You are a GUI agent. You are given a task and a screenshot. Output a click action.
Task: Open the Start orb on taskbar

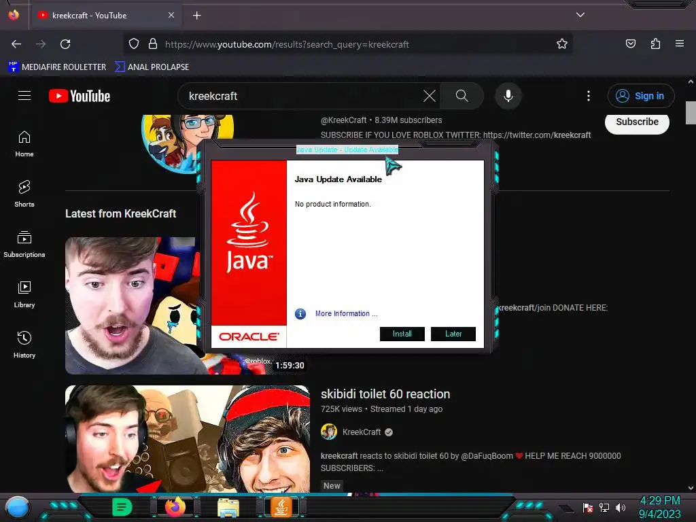coord(18,508)
